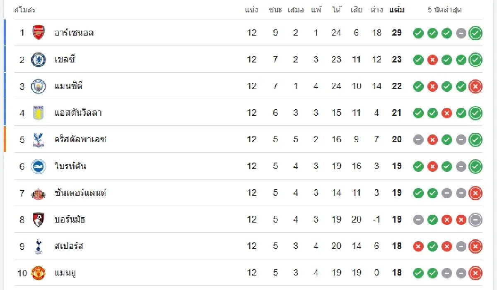Screen dimensions: 497x290
Task: Click the Brighton club crest
Action: tap(39, 166)
